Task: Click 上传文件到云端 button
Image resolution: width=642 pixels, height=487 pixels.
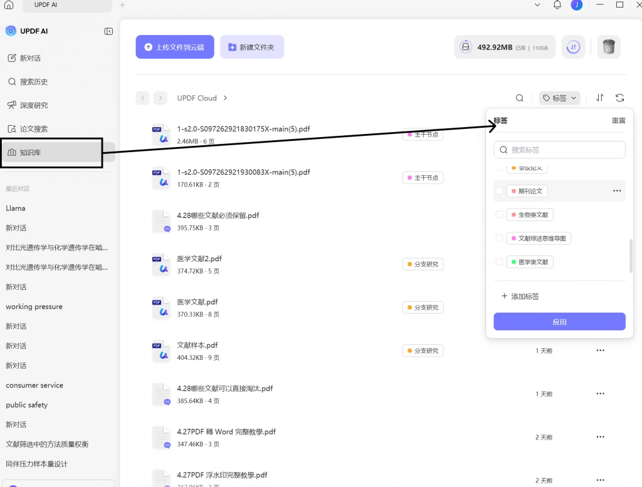Action: tap(175, 47)
